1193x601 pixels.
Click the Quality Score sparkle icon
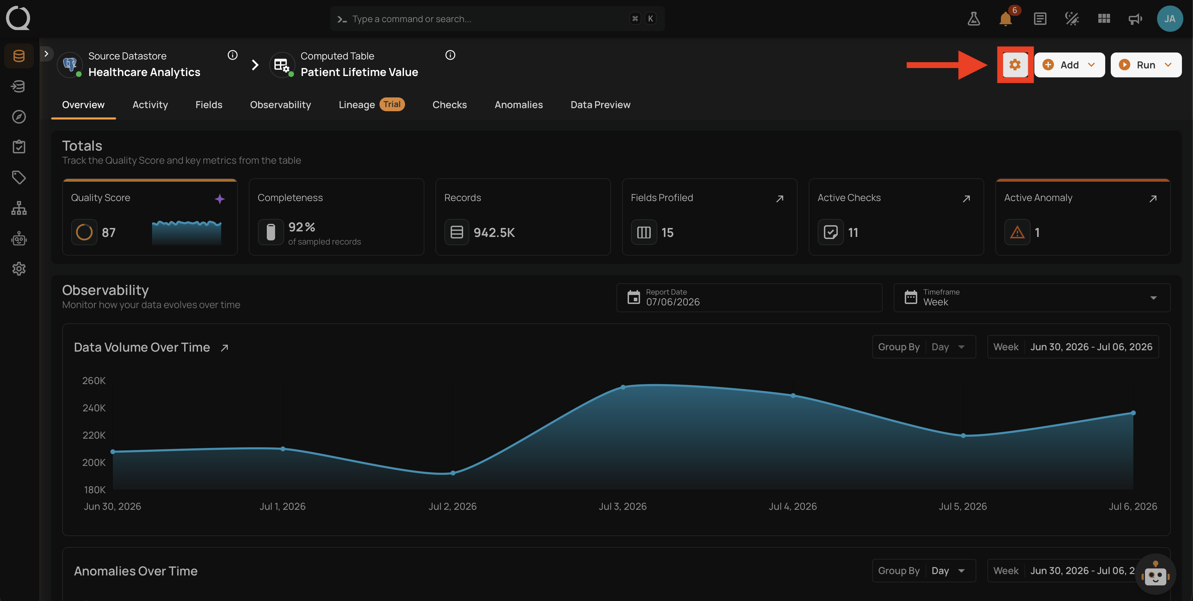pyautogui.click(x=219, y=199)
